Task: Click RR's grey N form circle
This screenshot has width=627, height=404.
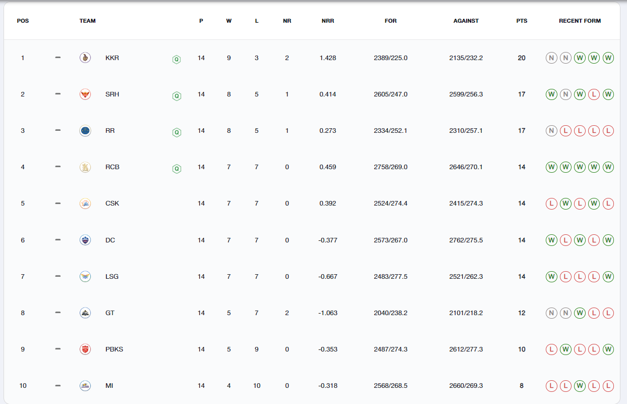Action: pos(551,131)
